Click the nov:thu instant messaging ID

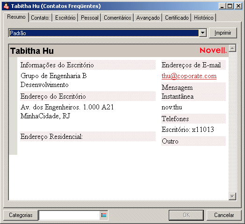click(172, 107)
